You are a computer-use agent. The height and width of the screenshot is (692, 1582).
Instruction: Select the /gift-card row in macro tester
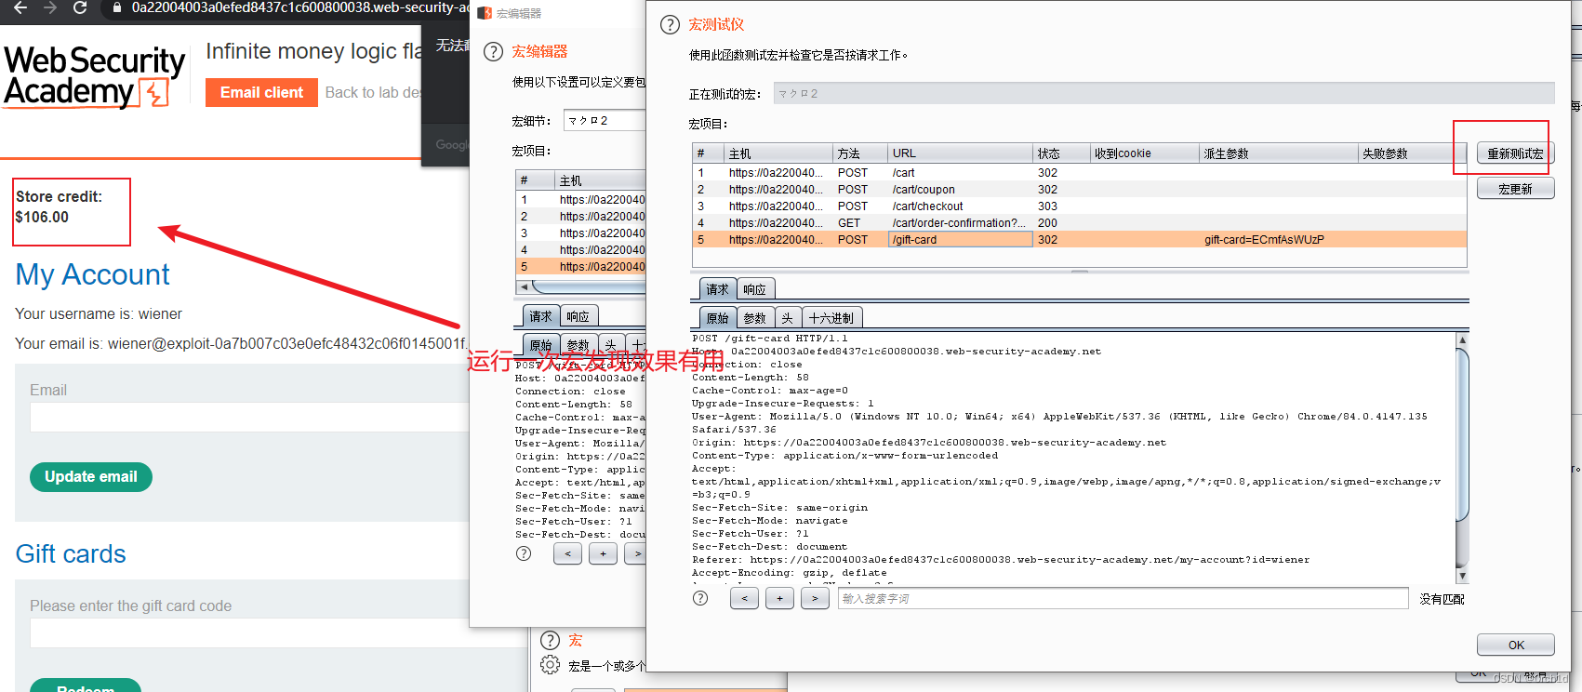pyautogui.click(x=1080, y=239)
